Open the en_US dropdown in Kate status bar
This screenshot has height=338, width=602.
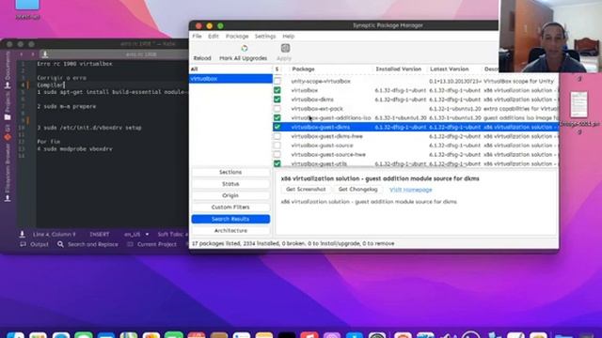136,234
